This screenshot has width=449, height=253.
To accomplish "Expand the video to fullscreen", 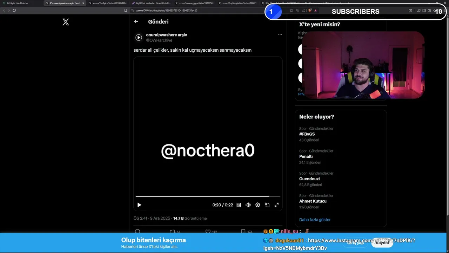I will pos(276,205).
